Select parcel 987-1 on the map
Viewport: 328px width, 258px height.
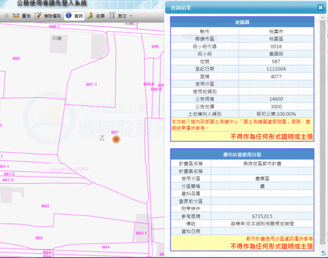pyautogui.click(x=91, y=84)
